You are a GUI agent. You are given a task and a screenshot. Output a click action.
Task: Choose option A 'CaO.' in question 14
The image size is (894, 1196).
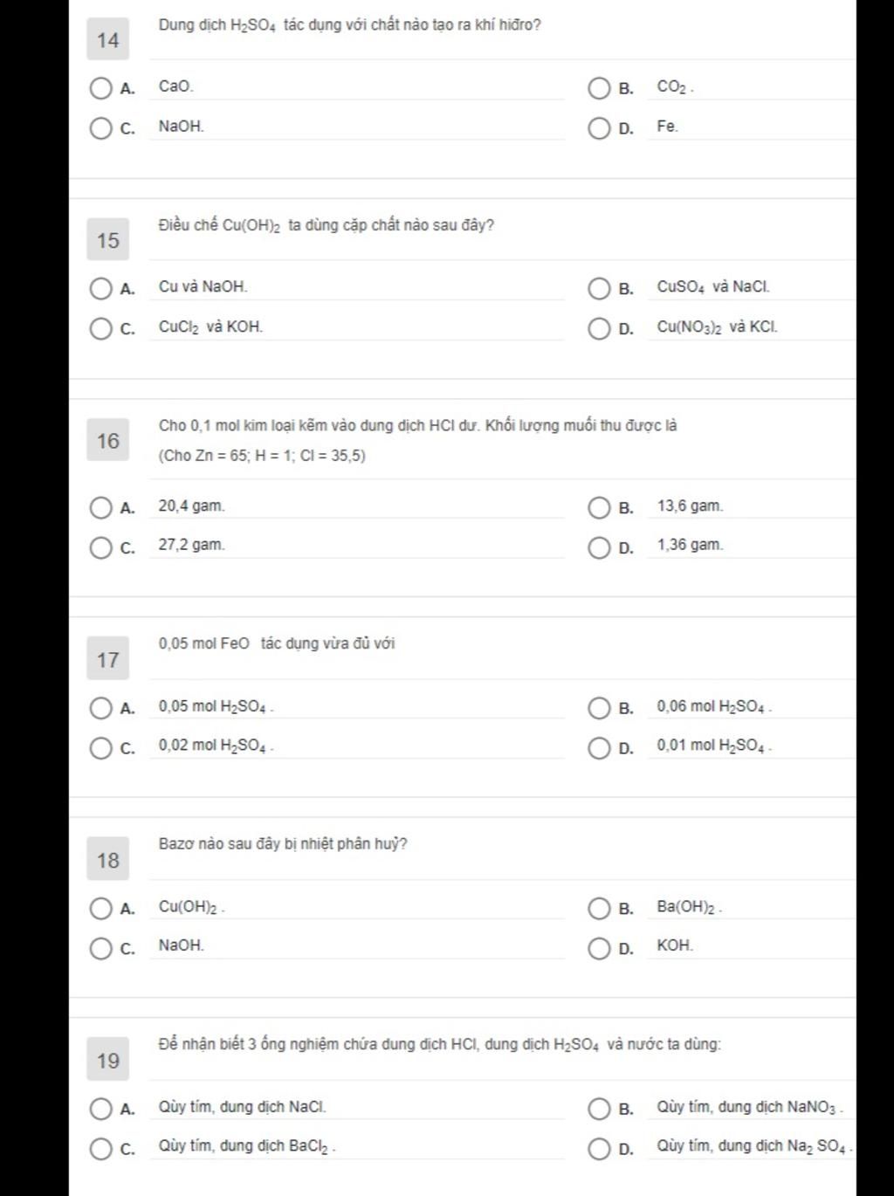click(101, 88)
